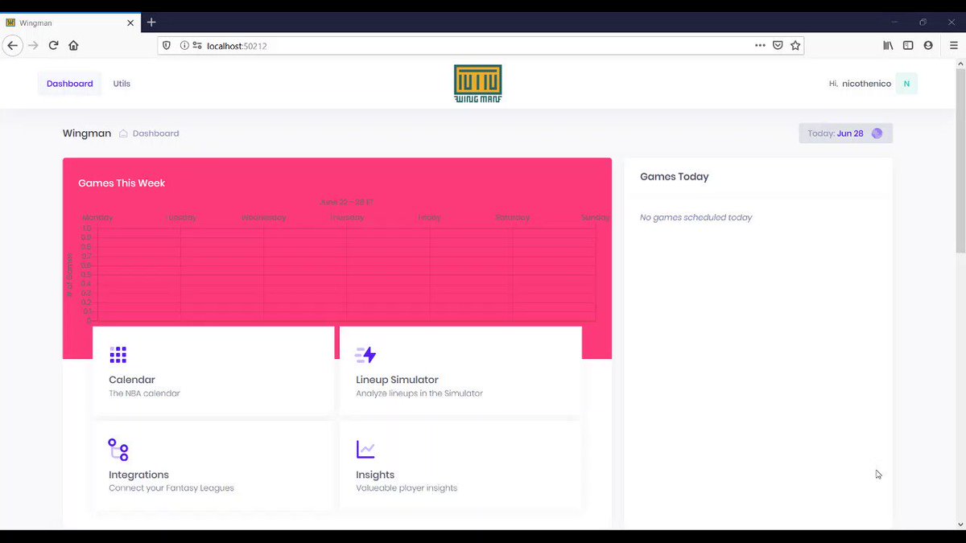
Task: Open the Firefox hamburger menu
Action: point(954,46)
